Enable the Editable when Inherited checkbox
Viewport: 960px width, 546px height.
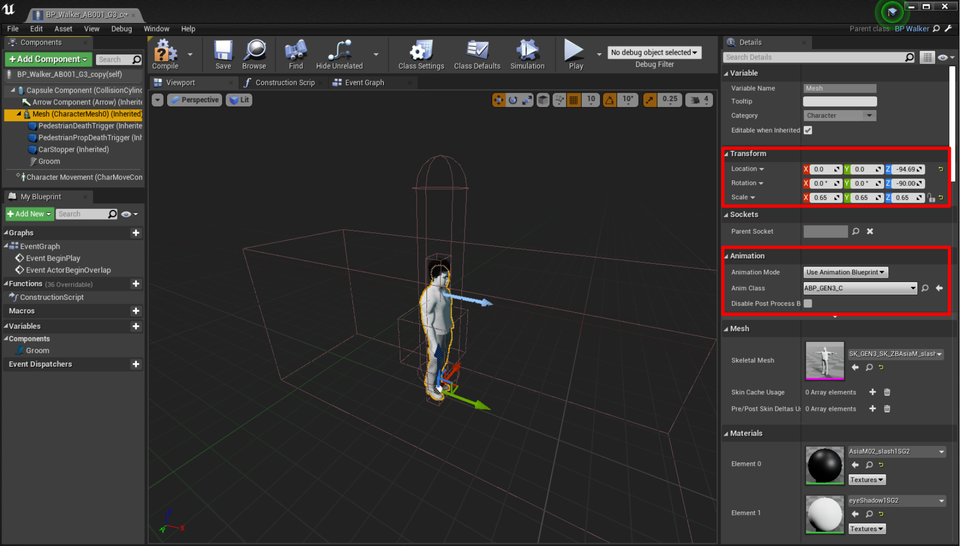tap(807, 130)
